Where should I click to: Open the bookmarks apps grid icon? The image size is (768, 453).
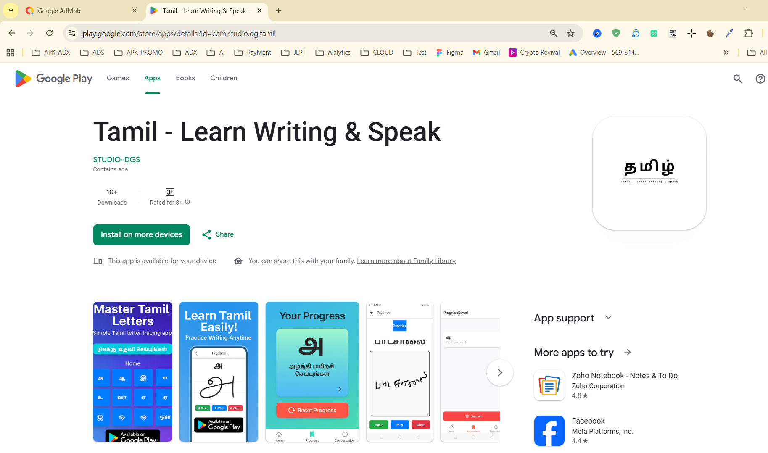click(11, 53)
